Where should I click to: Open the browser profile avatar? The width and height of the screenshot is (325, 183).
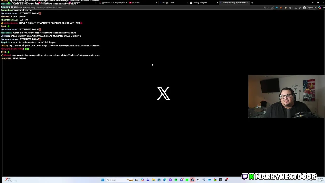tap(304, 8)
